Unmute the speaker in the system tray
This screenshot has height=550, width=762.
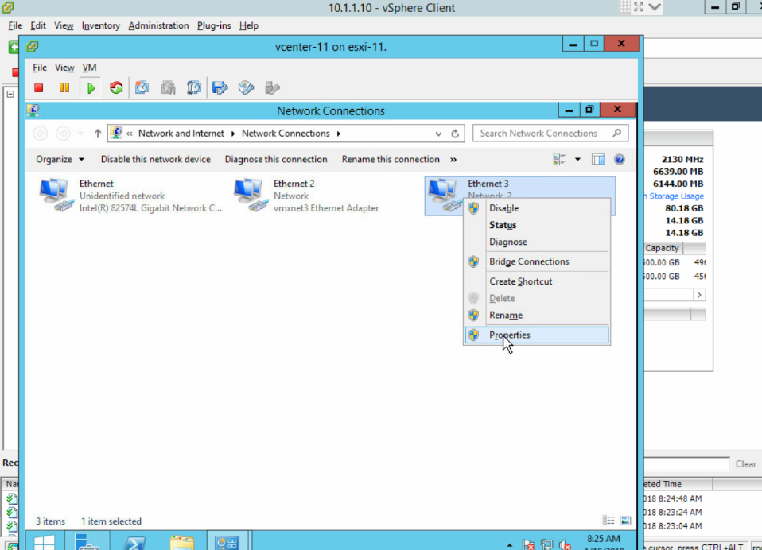click(565, 545)
